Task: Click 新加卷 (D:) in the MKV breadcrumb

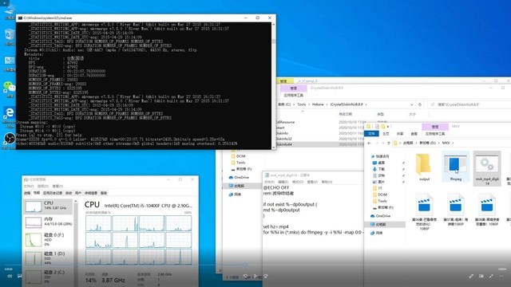Action: coord(427,143)
